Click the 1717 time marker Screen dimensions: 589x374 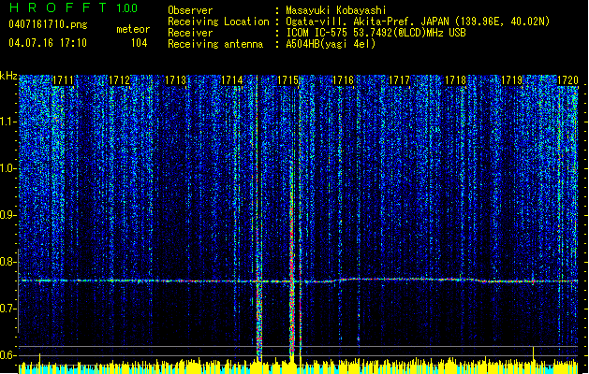(x=399, y=80)
